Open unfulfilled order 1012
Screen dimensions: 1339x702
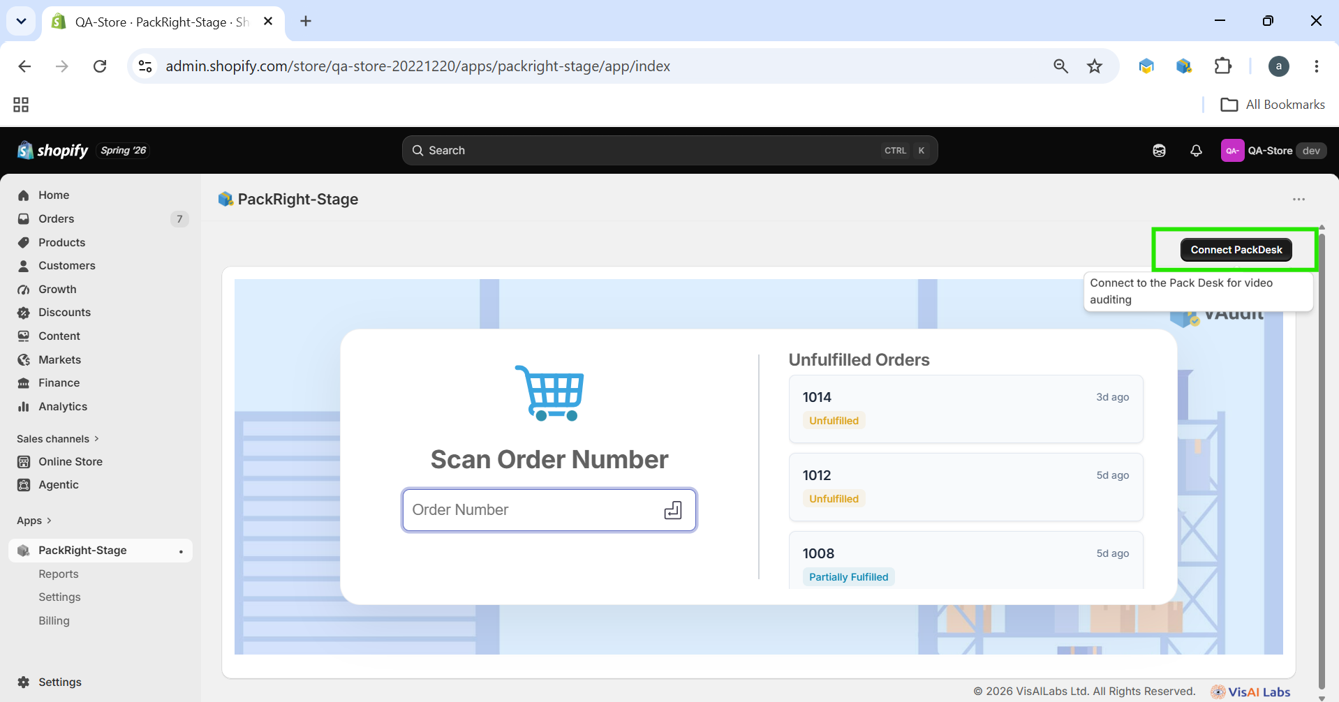[x=966, y=487]
